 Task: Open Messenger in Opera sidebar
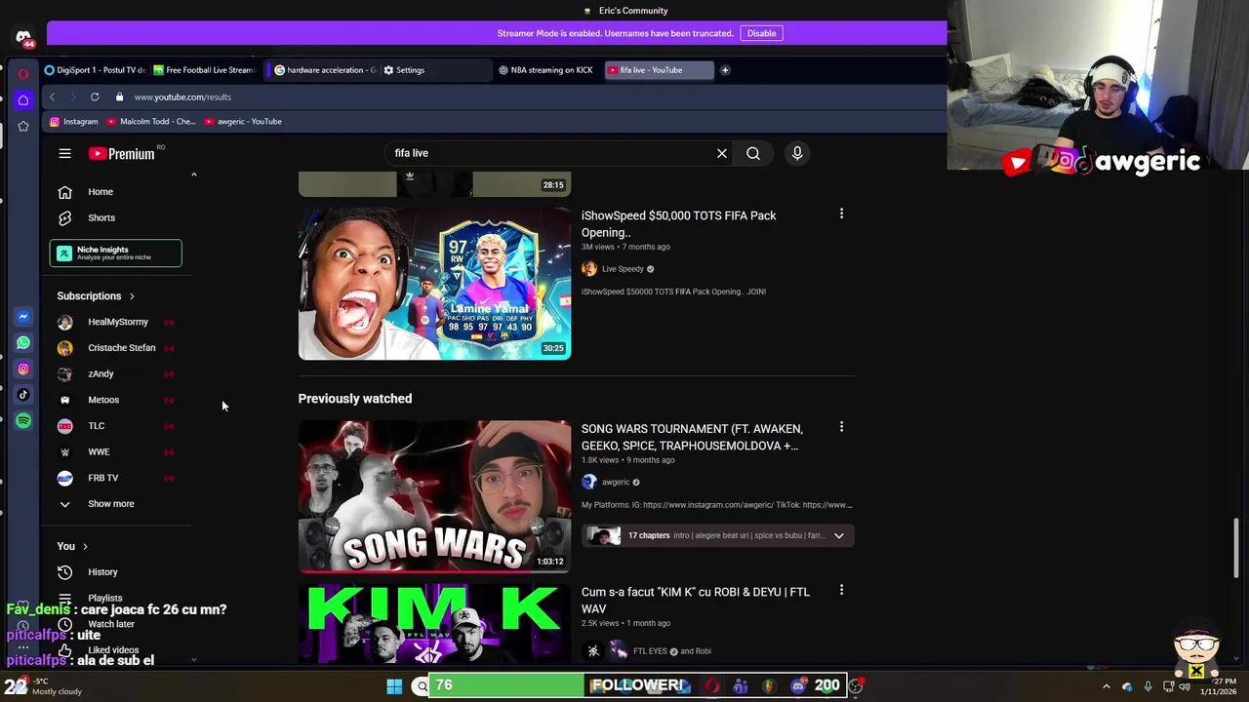(23, 317)
